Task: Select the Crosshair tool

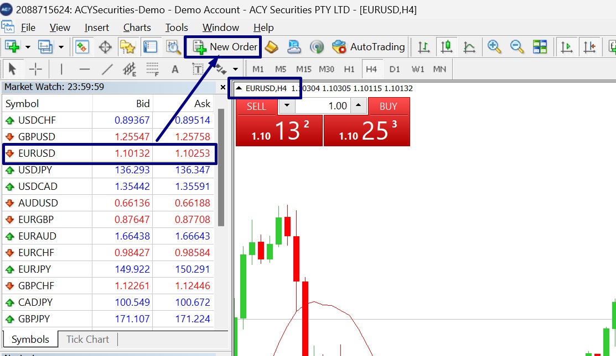Action: 35,69
